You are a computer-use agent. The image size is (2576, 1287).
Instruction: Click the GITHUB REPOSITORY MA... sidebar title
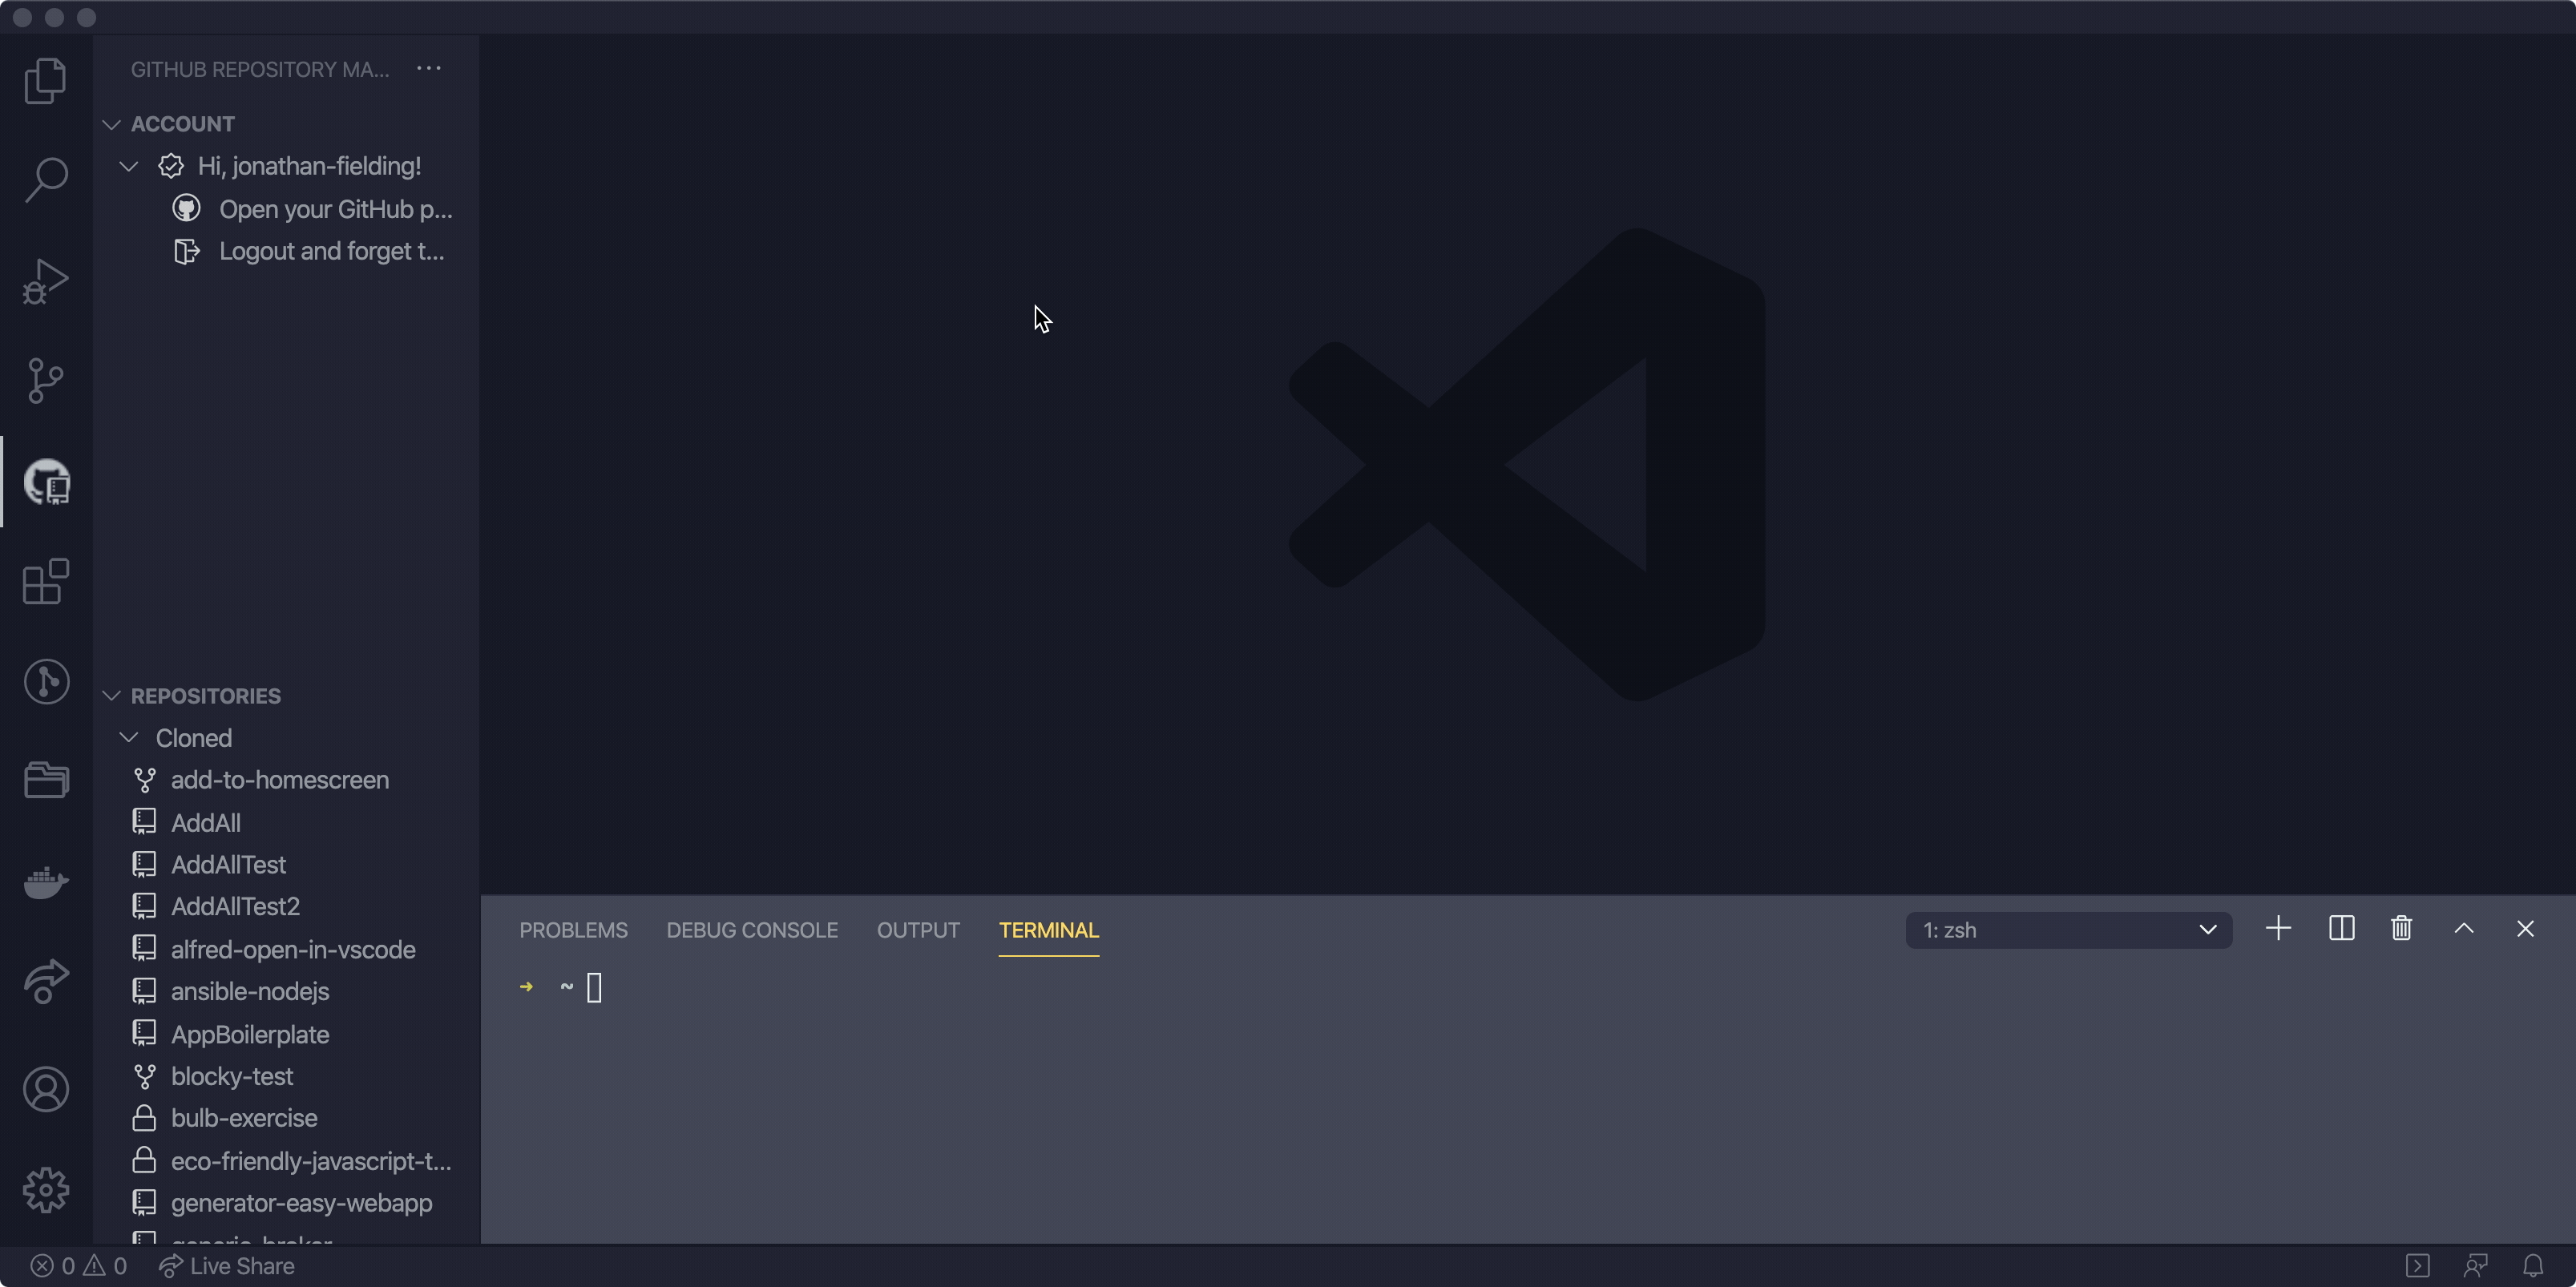[x=260, y=69]
